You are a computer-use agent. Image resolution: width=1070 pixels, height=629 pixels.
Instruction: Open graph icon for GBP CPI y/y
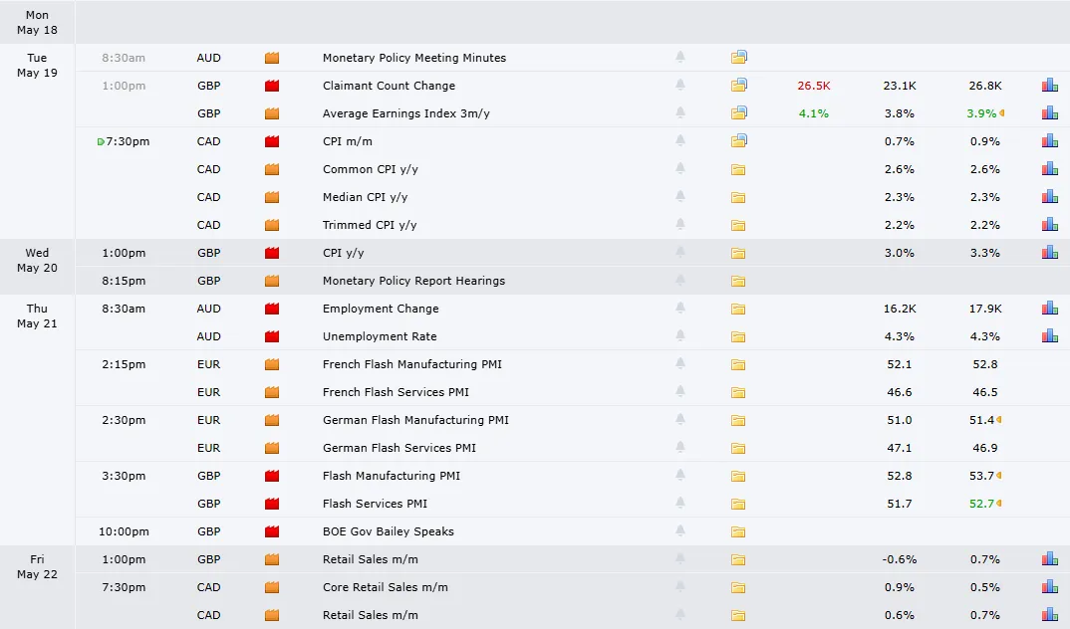(1049, 252)
